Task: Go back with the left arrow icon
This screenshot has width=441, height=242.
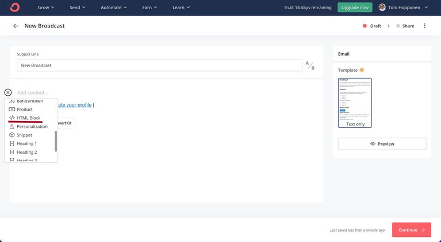Action: [16, 26]
